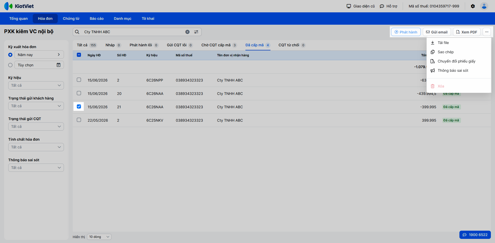Open the Tờ khai nav tab
The height and width of the screenshot is (243, 495).
click(148, 19)
